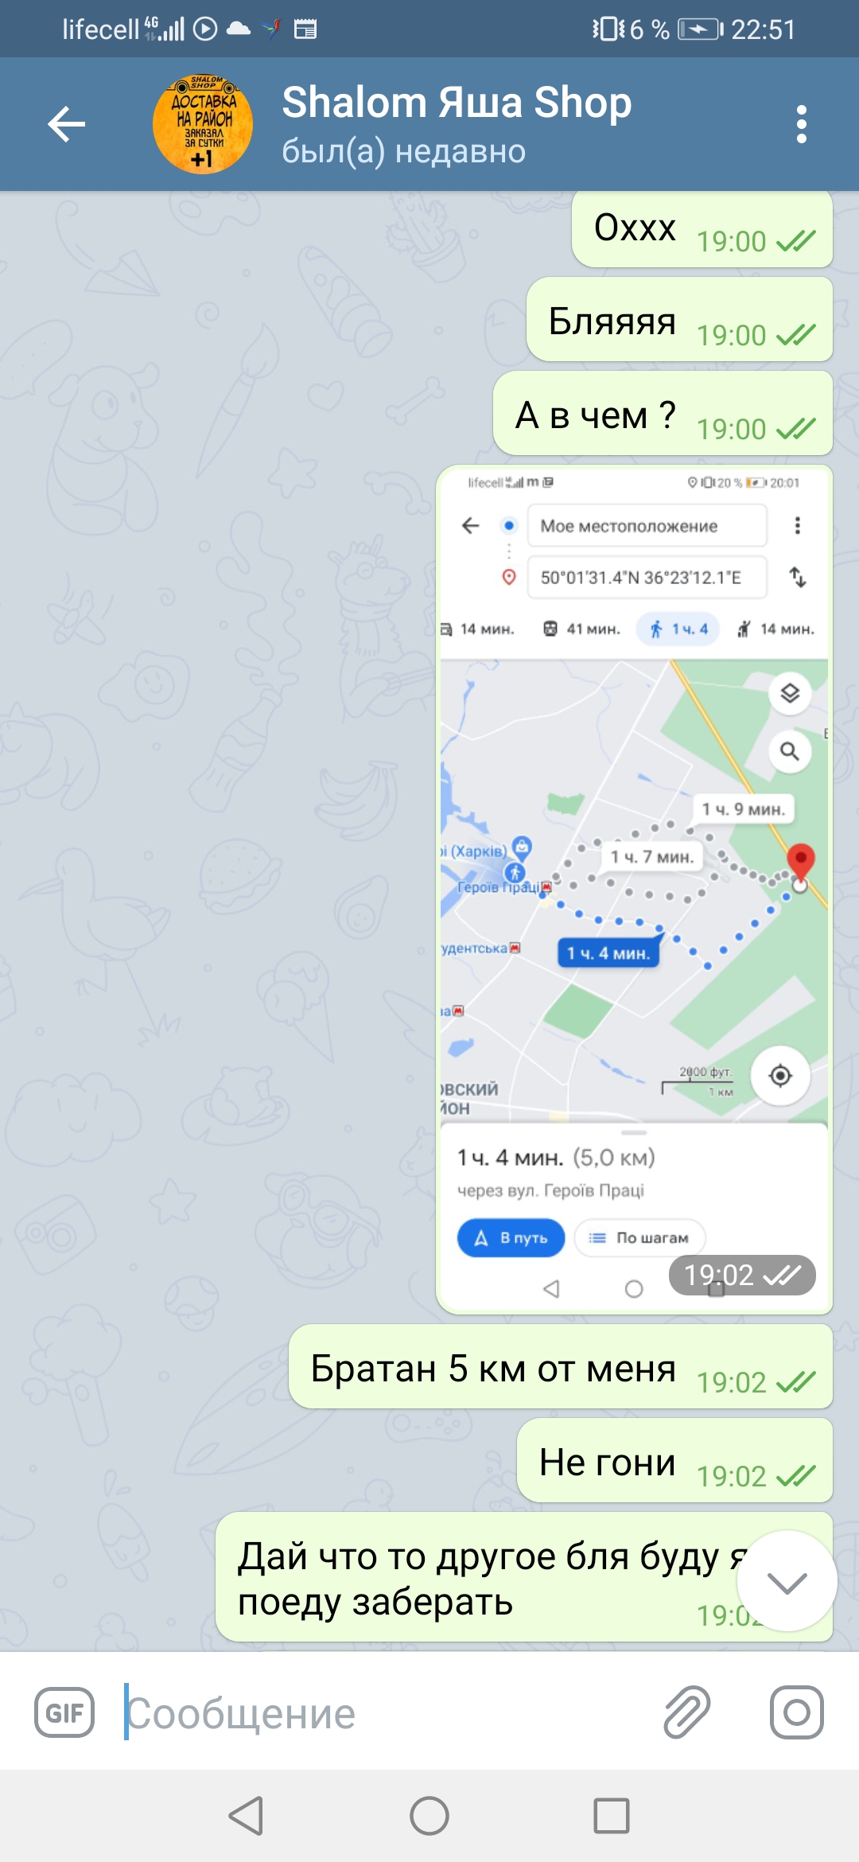Focus the Сообщение text field

382,1712
